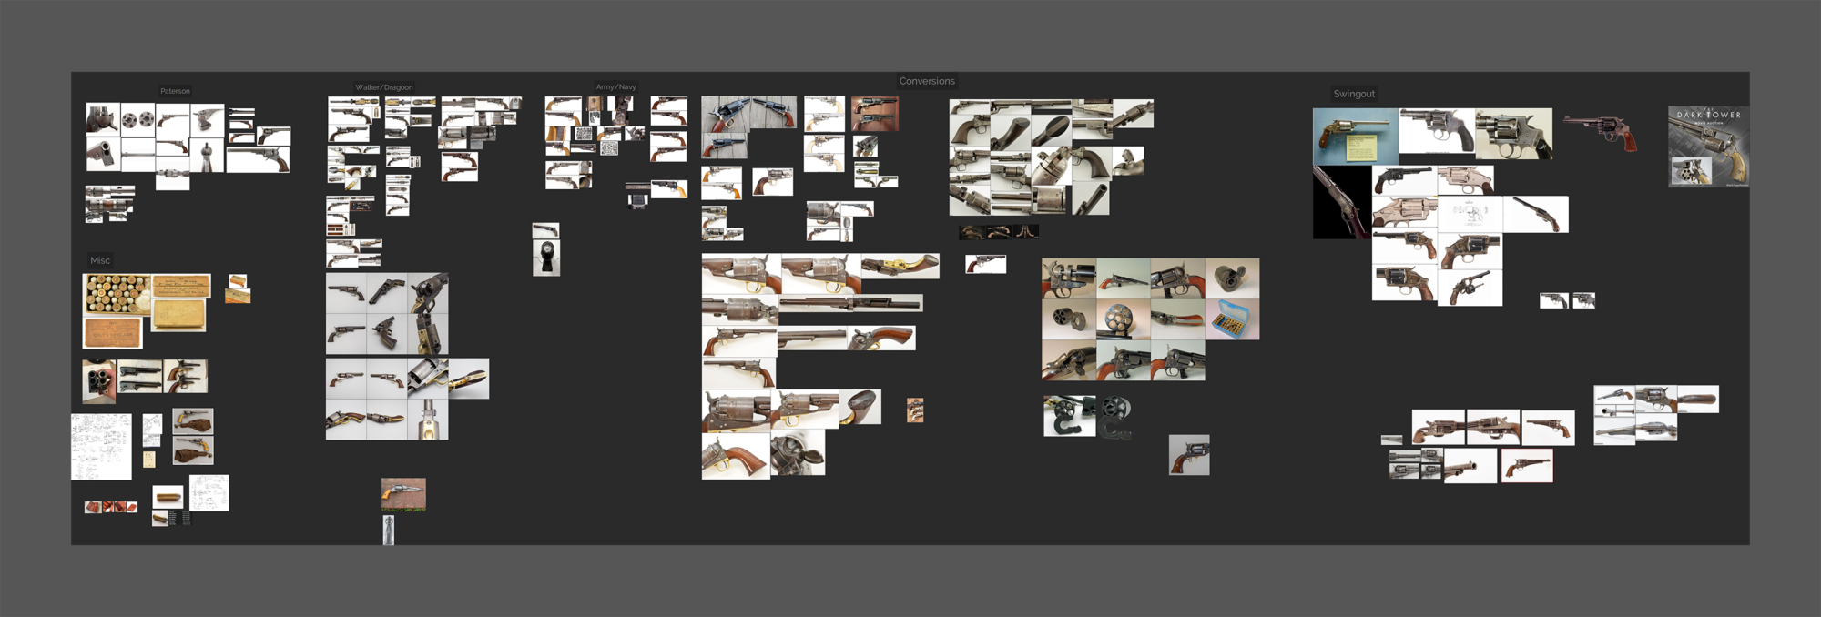Select the tall narrow image below grass photo
This screenshot has width=1821, height=617.
(x=389, y=530)
